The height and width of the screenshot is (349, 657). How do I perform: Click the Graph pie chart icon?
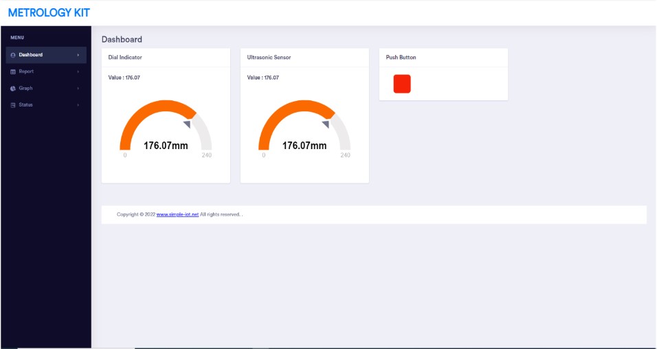pos(13,88)
